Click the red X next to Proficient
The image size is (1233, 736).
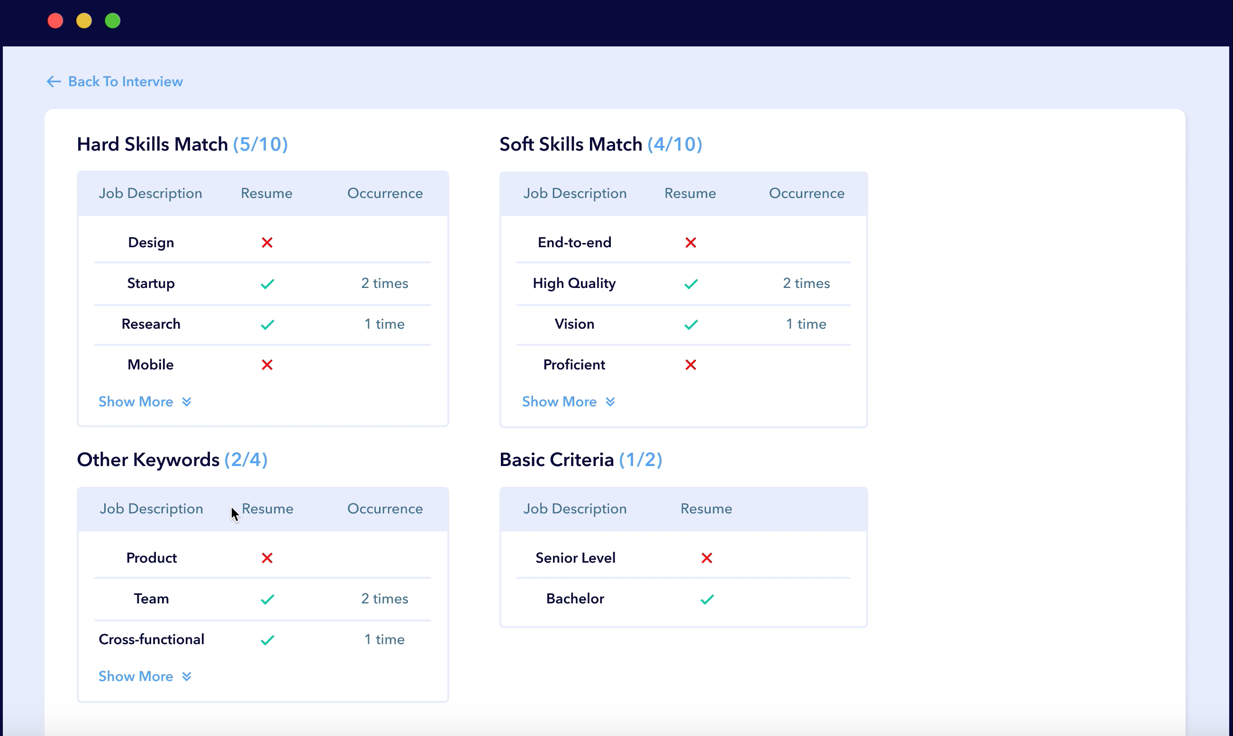690,365
